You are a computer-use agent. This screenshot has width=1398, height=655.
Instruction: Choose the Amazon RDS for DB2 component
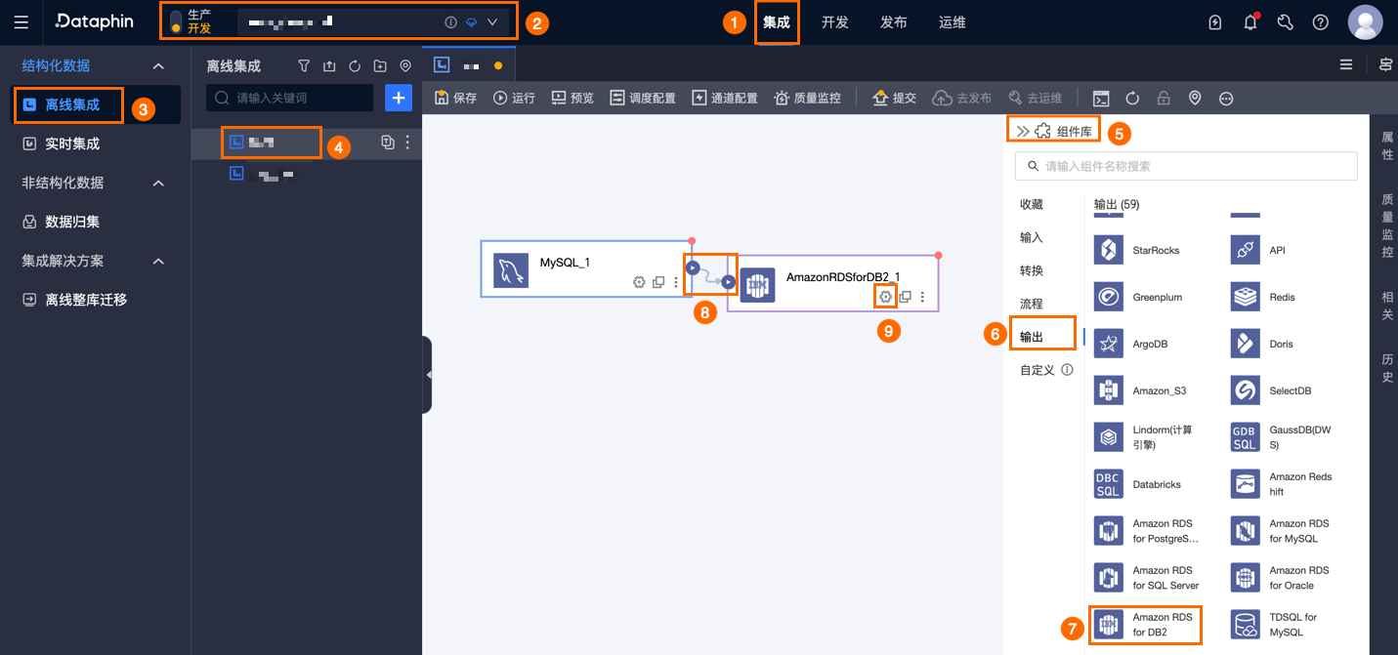tap(1147, 625)
